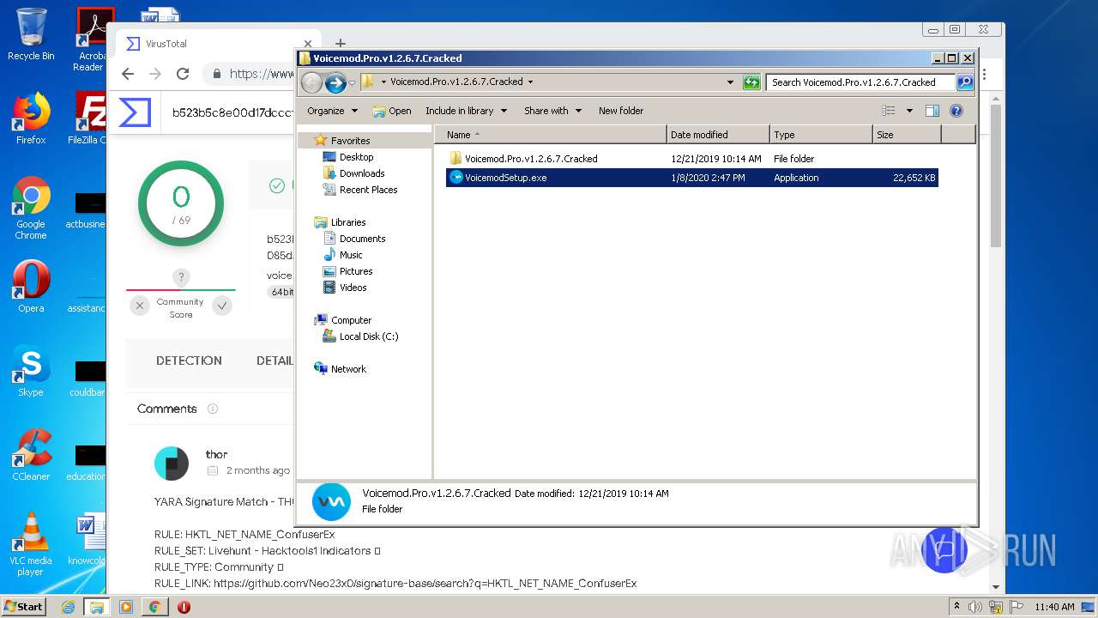Viewport: 1098px width, 618px height.
Task: Launch Firefox from the desktop
Action: (31, 118)
